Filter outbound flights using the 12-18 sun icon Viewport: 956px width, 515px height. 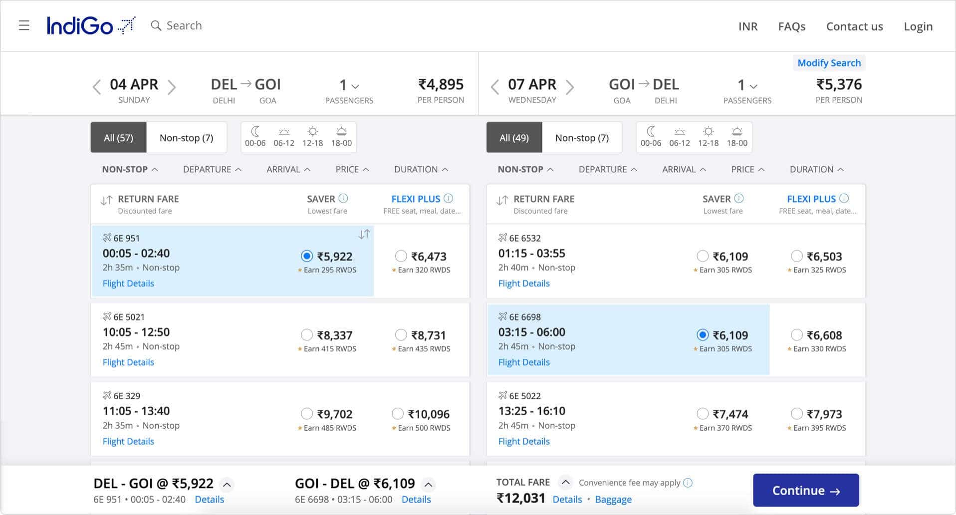tap(312, 136)
